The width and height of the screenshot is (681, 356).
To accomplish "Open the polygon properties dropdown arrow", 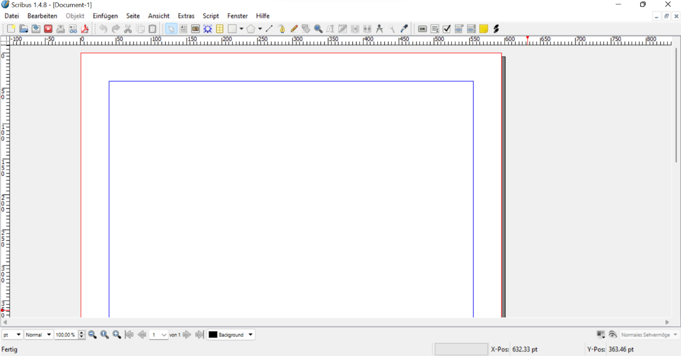I will click(260, 29).
